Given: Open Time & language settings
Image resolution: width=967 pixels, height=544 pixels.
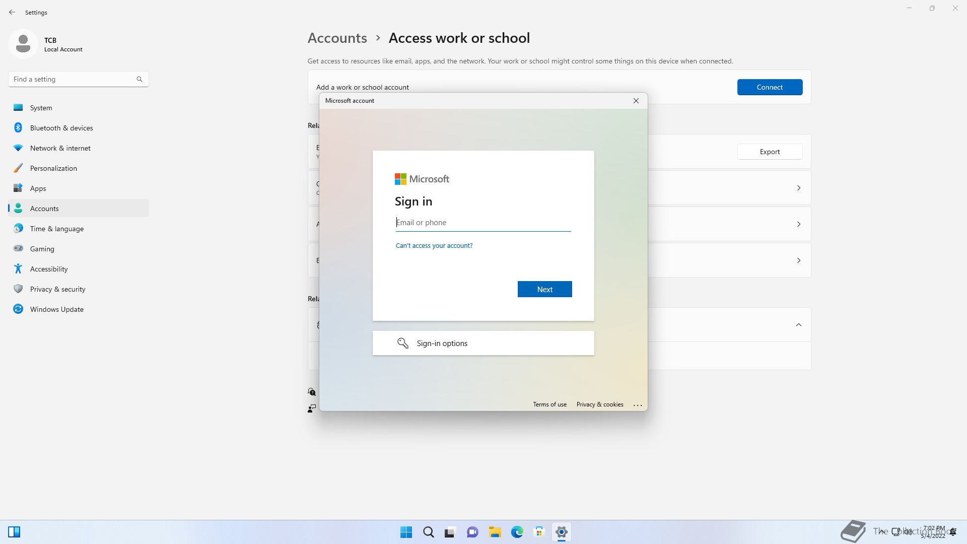Looking at the screenshot, I should [x=79, y=229].
